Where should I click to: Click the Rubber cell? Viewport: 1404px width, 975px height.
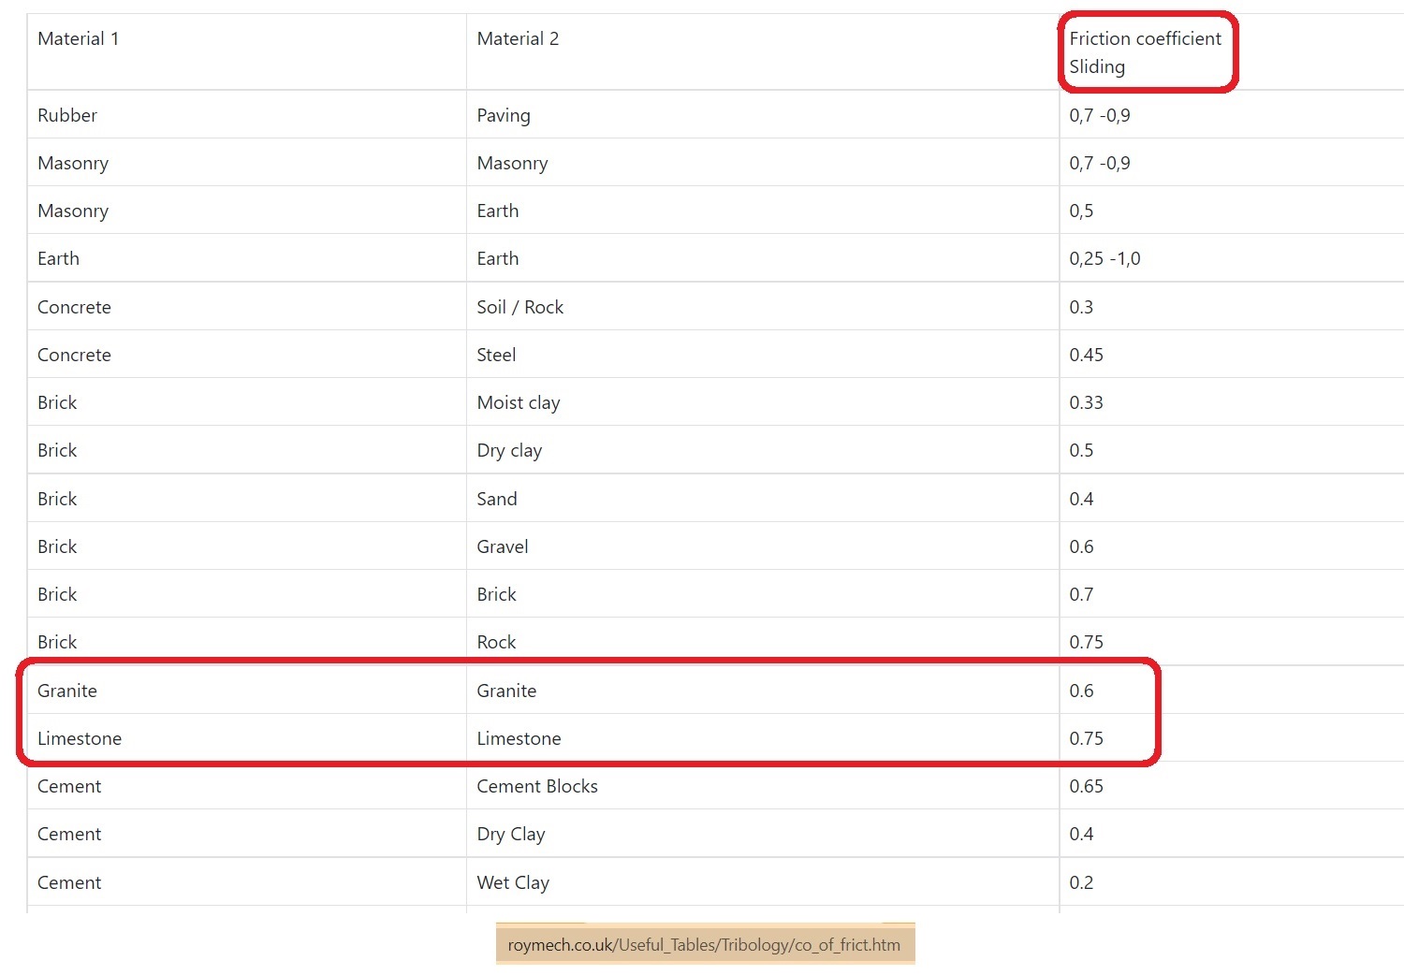click(x=67, y=115)
